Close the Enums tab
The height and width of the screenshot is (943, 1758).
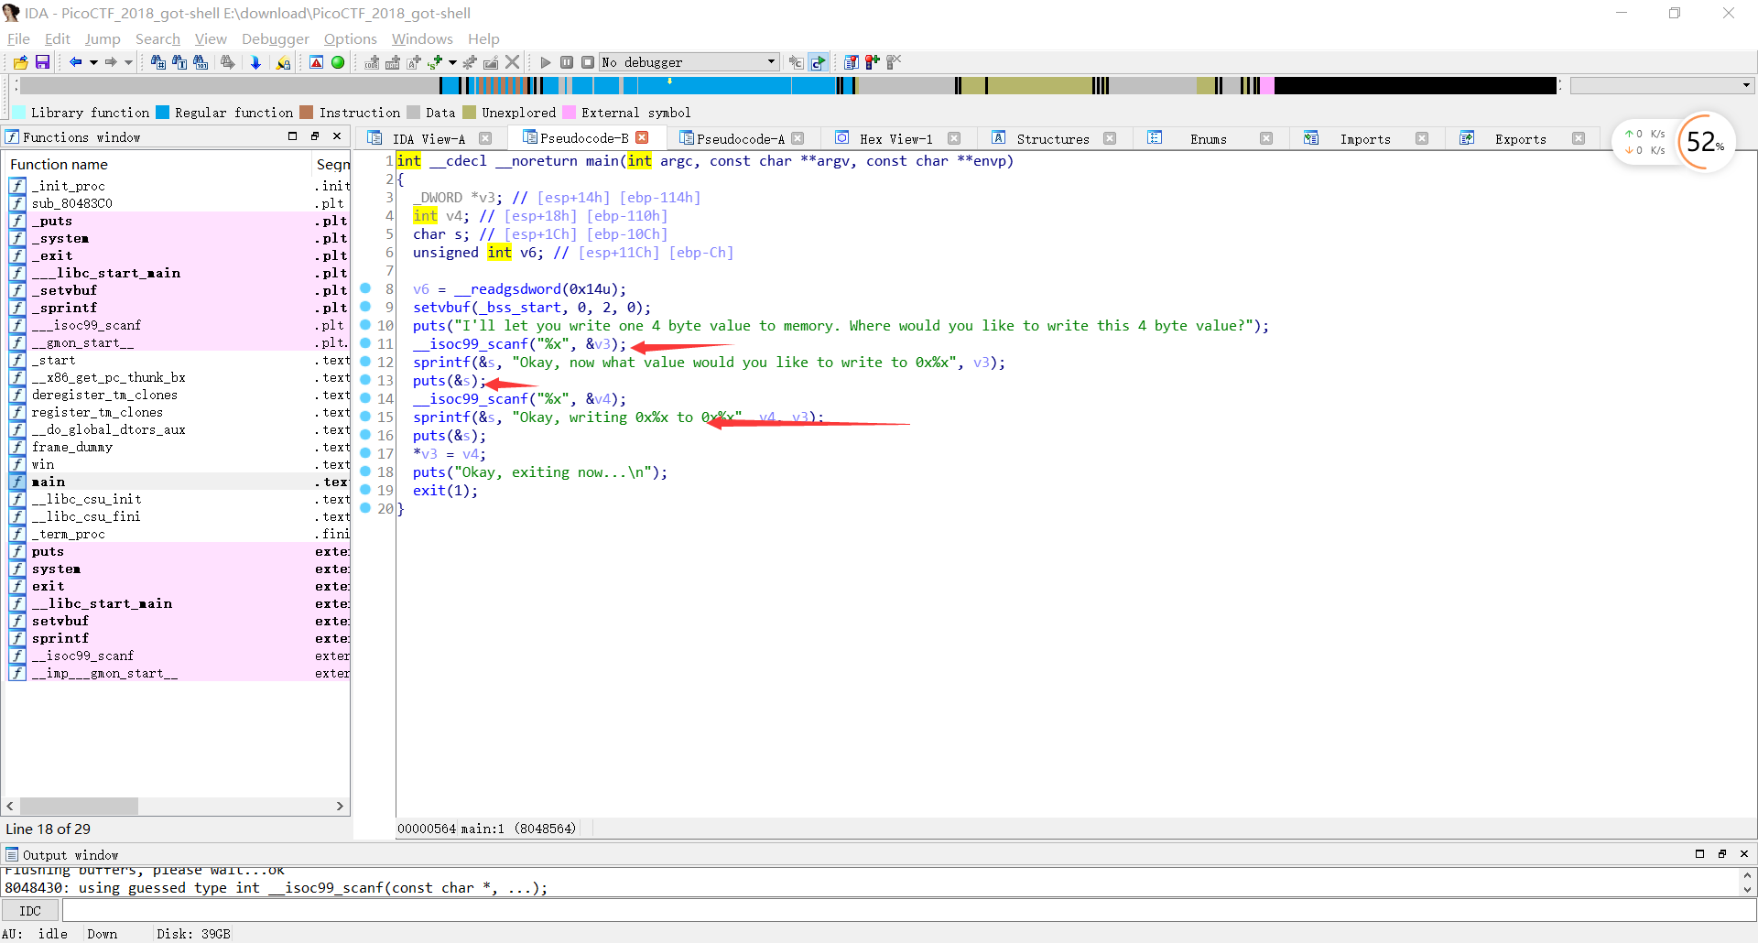click(1266, 138)
